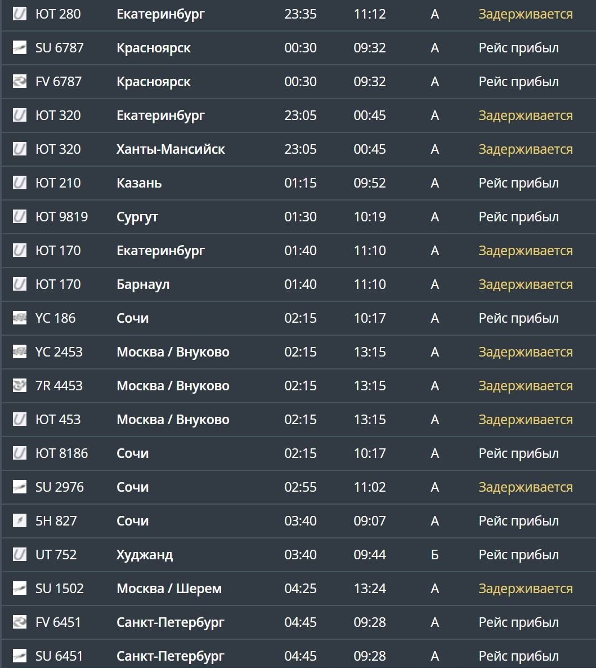
Task: Click the Казань city name
Action: pyautogui.click(x=139, y=183)
